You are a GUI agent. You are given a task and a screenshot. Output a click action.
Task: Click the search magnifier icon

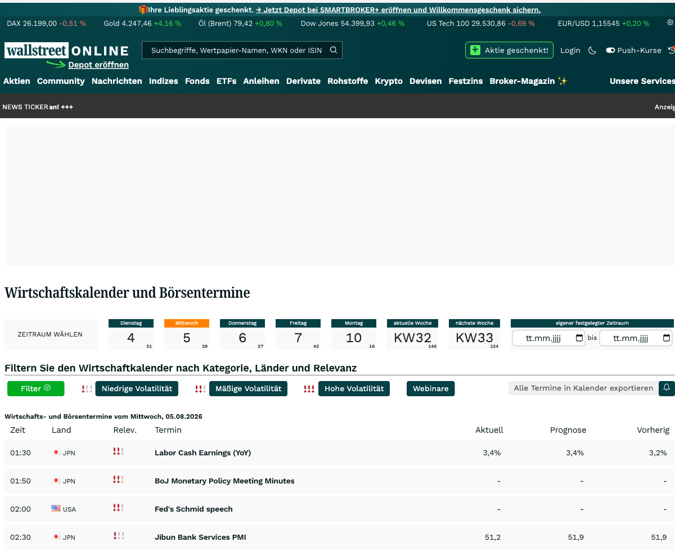tap(334, 50)
